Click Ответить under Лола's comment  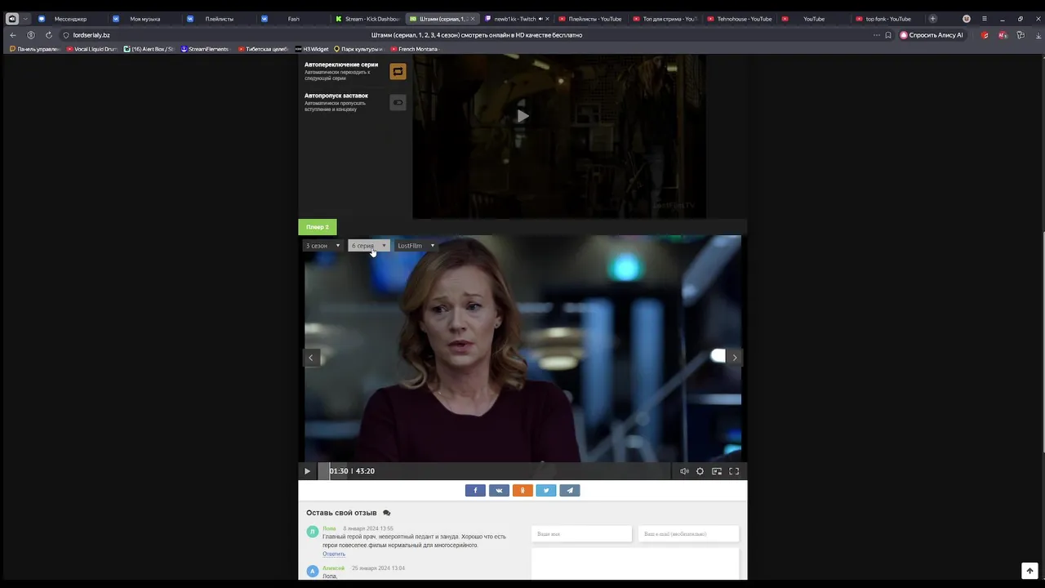point(334,555)
